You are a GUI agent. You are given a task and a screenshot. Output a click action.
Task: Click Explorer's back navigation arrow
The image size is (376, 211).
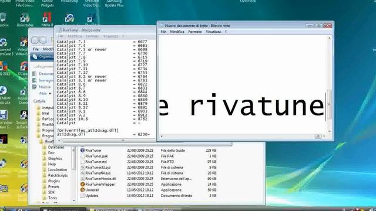click(35, 40)
